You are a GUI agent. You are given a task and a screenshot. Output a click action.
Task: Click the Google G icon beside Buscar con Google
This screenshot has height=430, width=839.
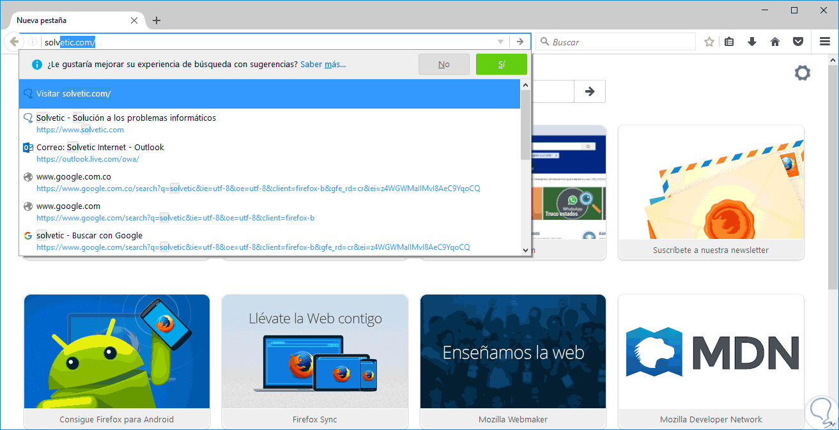27,236
